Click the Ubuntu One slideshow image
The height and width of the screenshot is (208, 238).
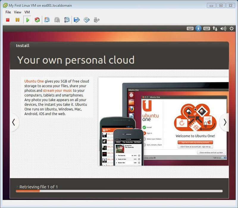pyautogui.click(x=163, y=122)
